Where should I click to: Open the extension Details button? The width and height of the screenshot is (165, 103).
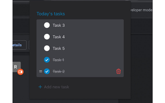(19, 45)
